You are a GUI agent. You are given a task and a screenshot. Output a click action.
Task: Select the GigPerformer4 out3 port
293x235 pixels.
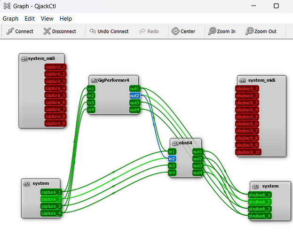(x=135, y=103)
